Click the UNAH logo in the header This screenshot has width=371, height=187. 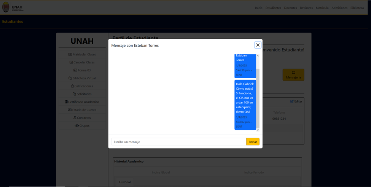tap(13, 7)
